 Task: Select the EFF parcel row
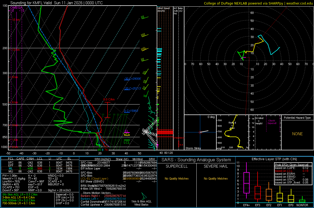(40, 165)
